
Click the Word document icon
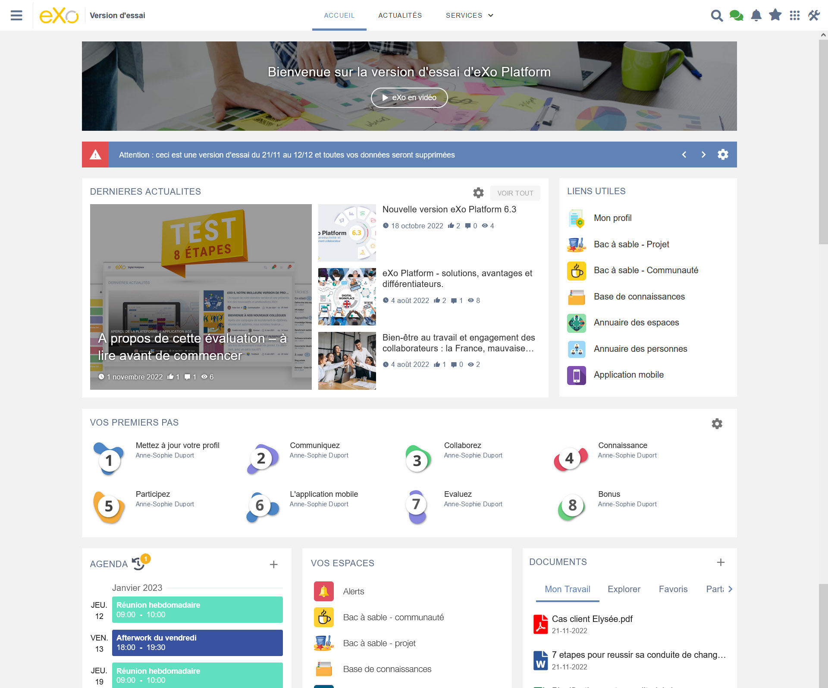540,660
